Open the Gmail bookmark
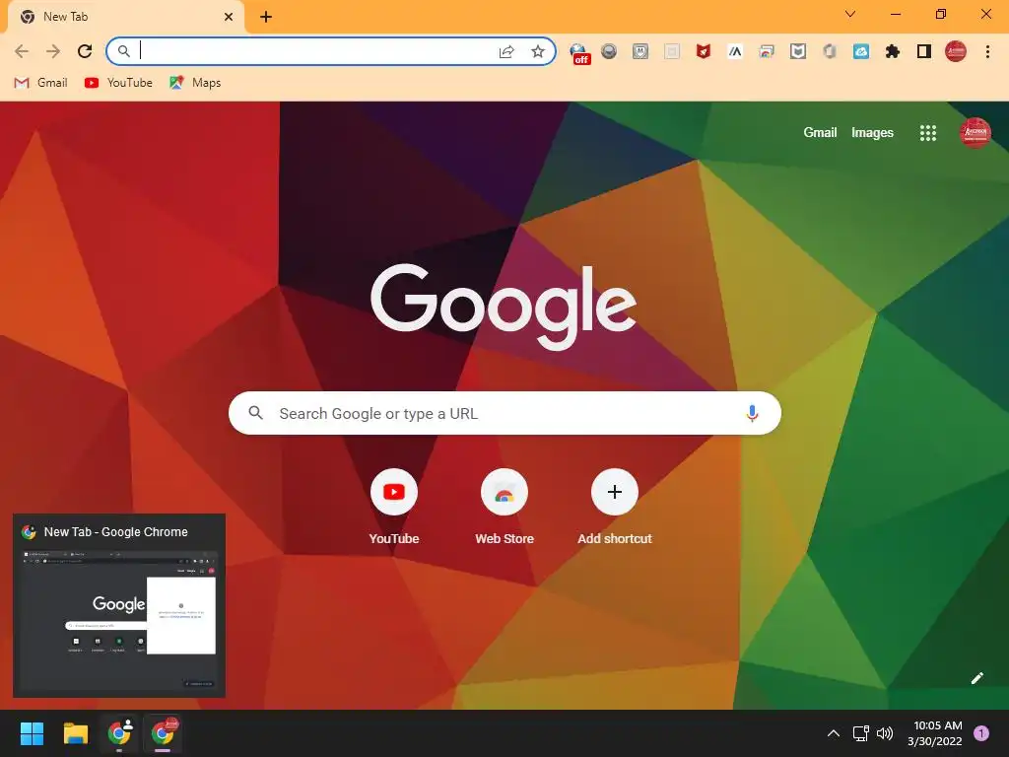The image size is (1009, 757). (x=40, y=83)
